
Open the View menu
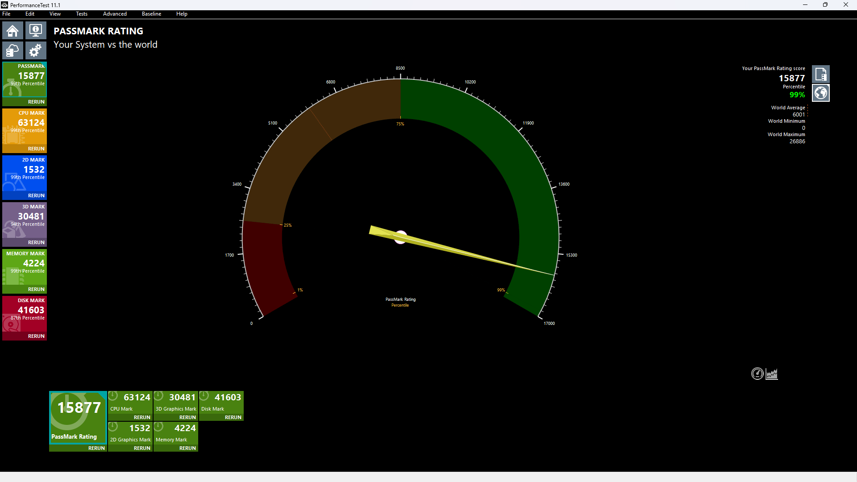pos(55,14)
